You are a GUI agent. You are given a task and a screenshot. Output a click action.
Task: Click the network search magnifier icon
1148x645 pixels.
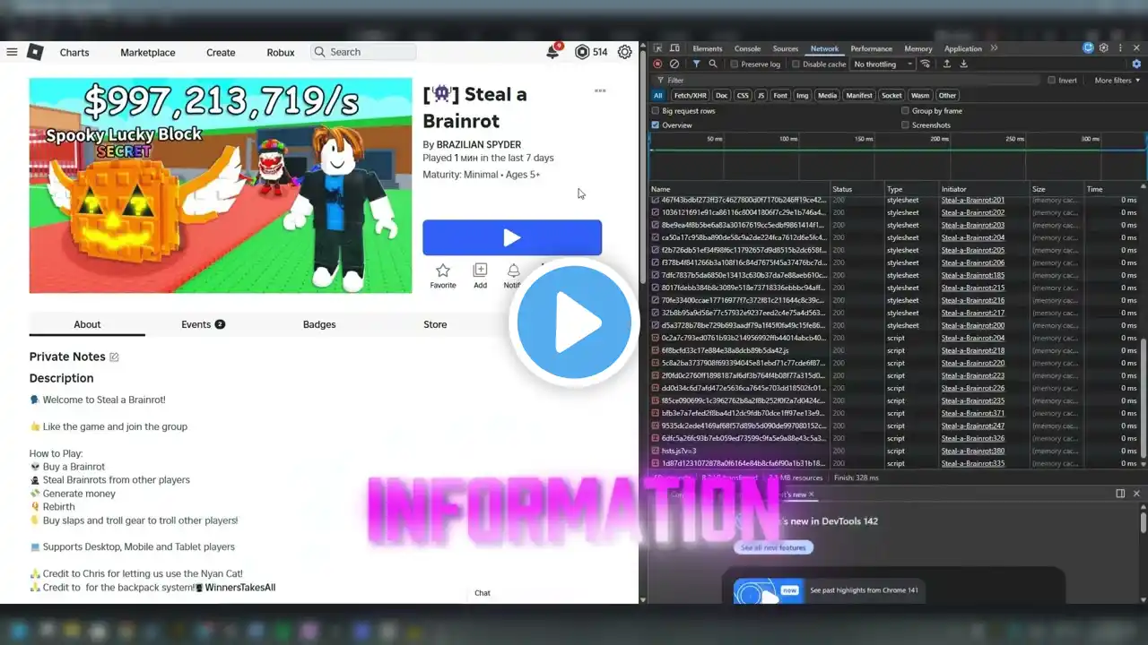713,64
